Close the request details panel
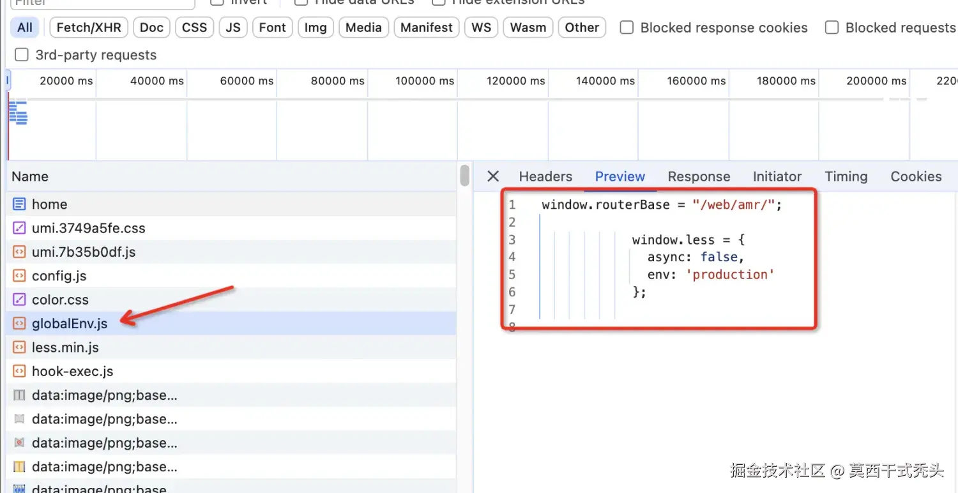Screen dimensions: 958x493 493,176
